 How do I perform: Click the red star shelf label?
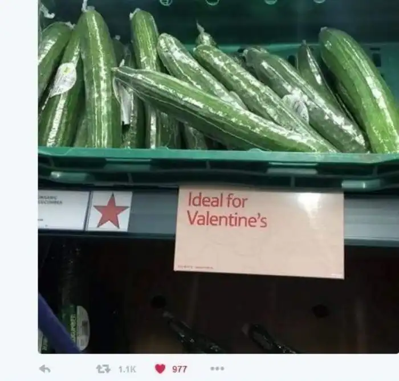(x=111, y=211)
